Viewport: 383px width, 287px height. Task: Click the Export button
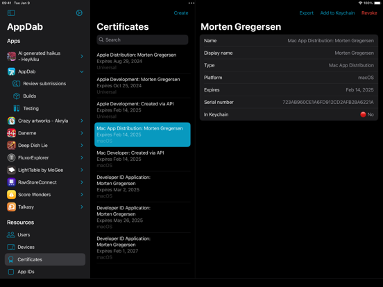tap(306, 13)
